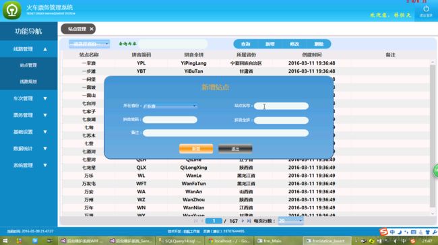The width and height of the screenshot is (438, 245).
Task: Click the 拼音简码 column header
Action: pos(141,55)
